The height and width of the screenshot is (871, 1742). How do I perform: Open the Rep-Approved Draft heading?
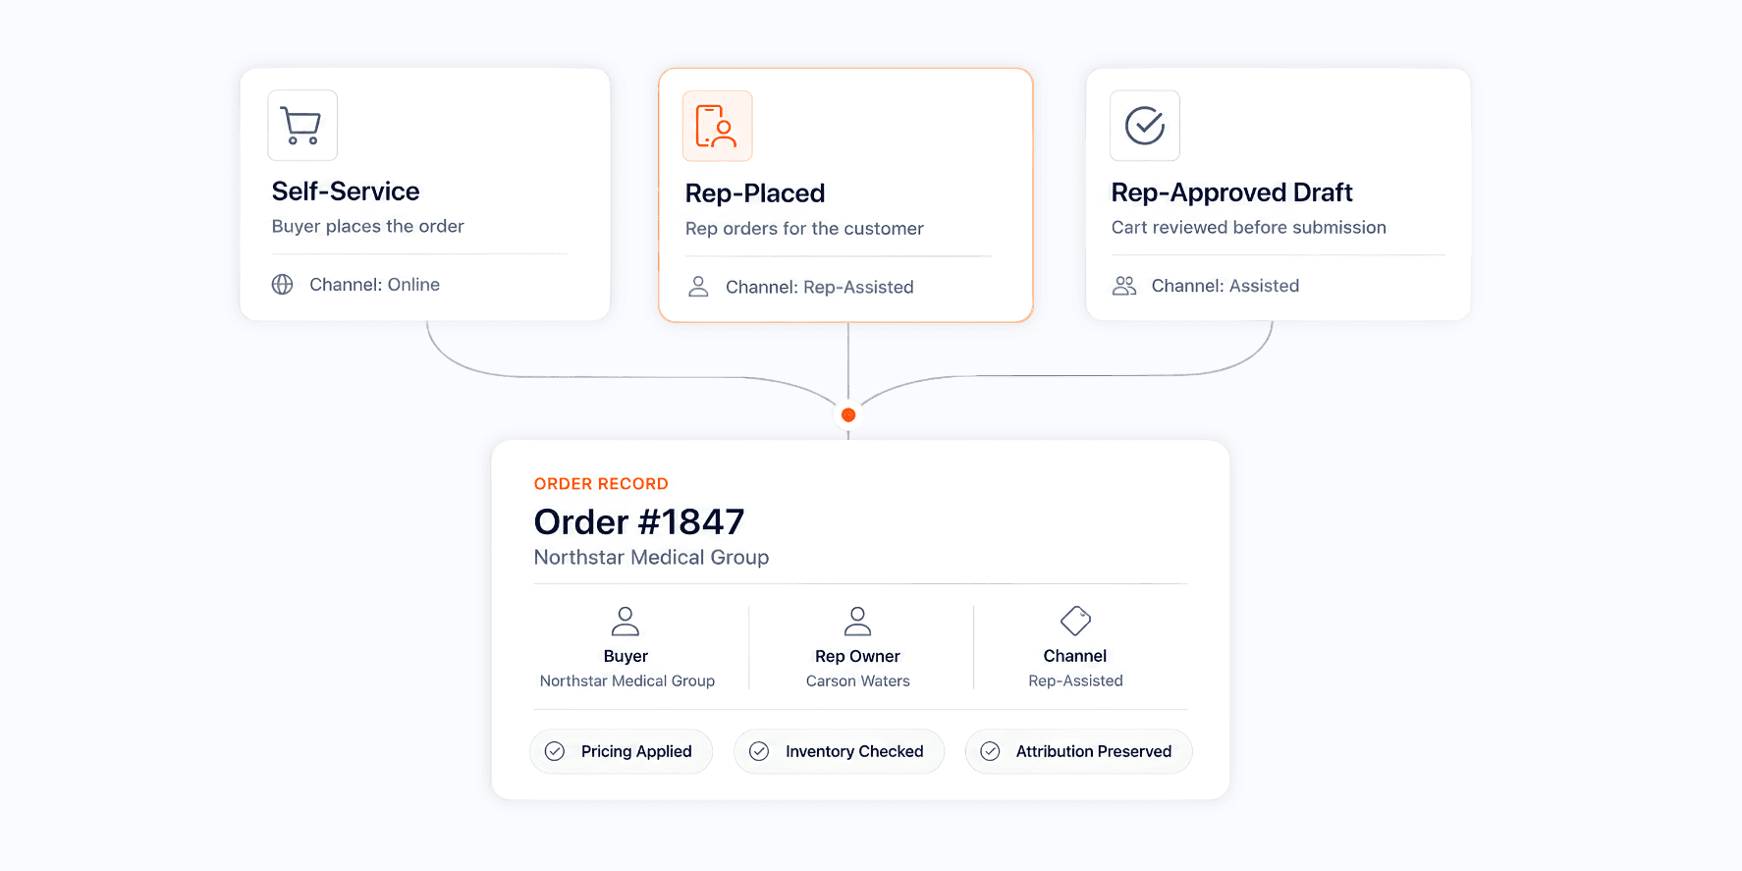click(x=1231, y=192)
